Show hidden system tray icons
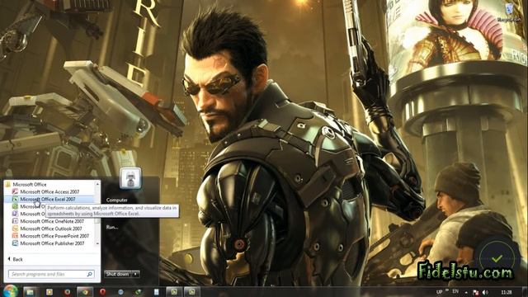528x297 pixels. 466,292
